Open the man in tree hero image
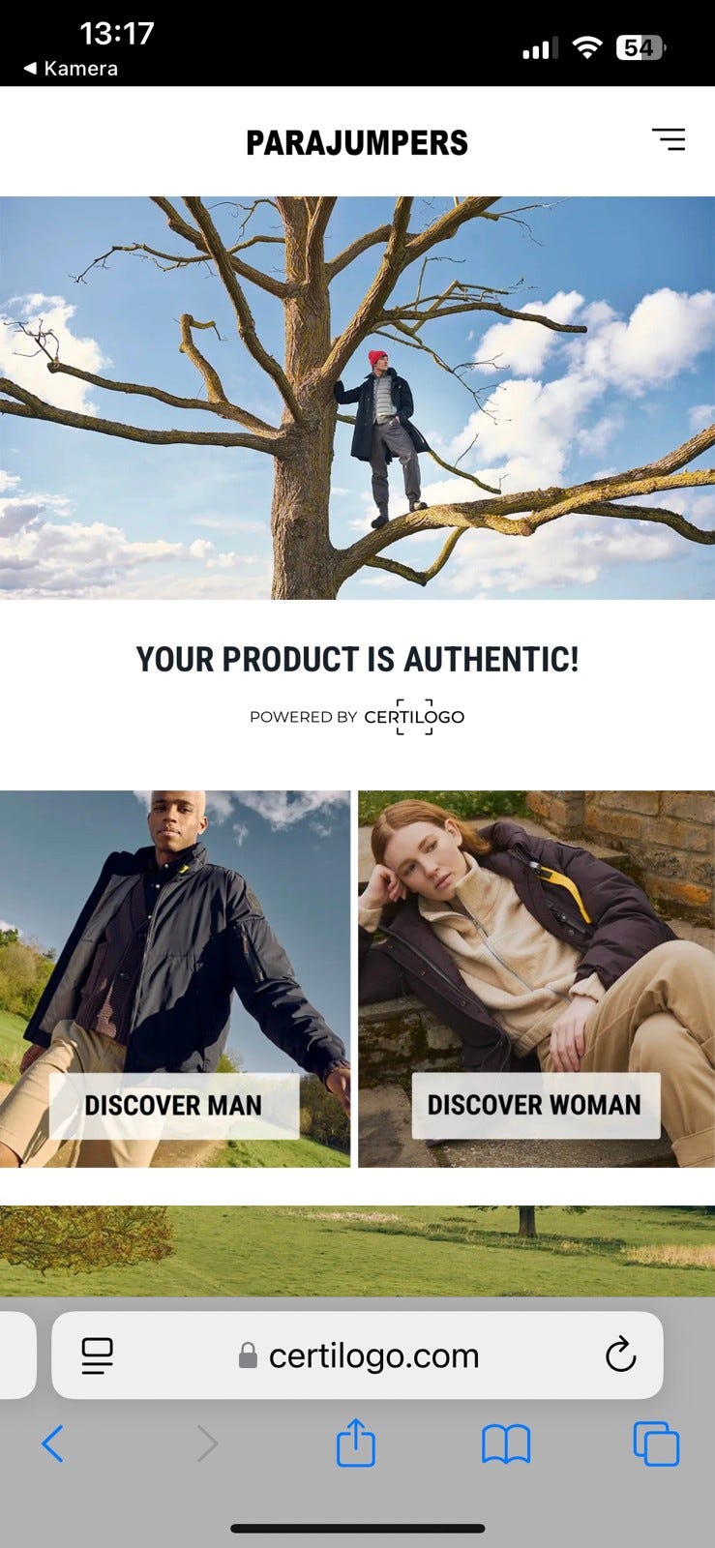The image size is (715, 1548). (357, 398)
